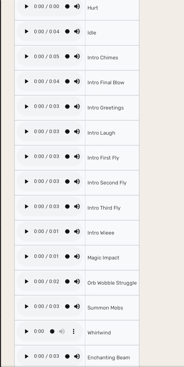The height and width of the screenshot is (367, 184).
Task: Play the Whirlwind audio clip
Action: pyautogui.click(x=26, y=331)
